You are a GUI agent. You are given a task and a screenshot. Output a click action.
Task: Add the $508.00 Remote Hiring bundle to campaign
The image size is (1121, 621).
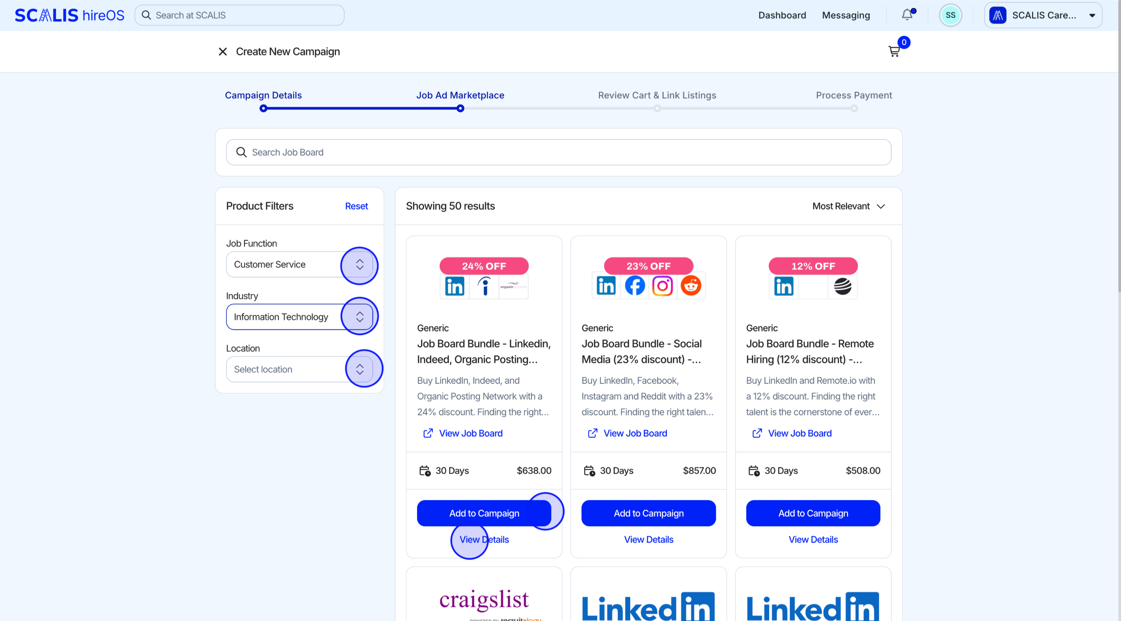(813, 513)
